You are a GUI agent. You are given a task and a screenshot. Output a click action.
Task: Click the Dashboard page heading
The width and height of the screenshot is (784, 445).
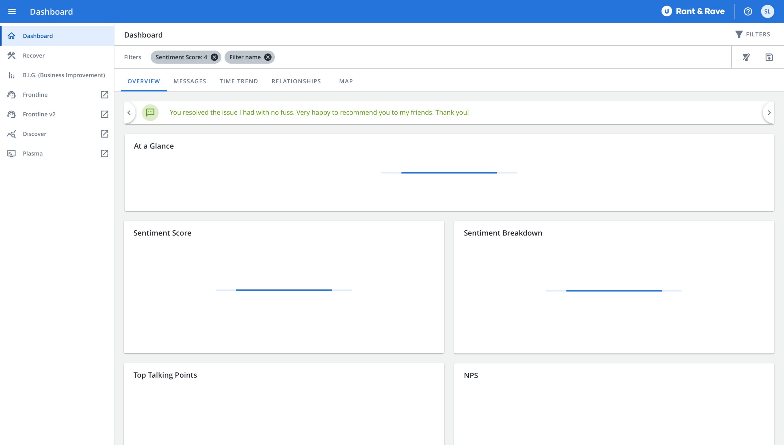tap(143, 35)
